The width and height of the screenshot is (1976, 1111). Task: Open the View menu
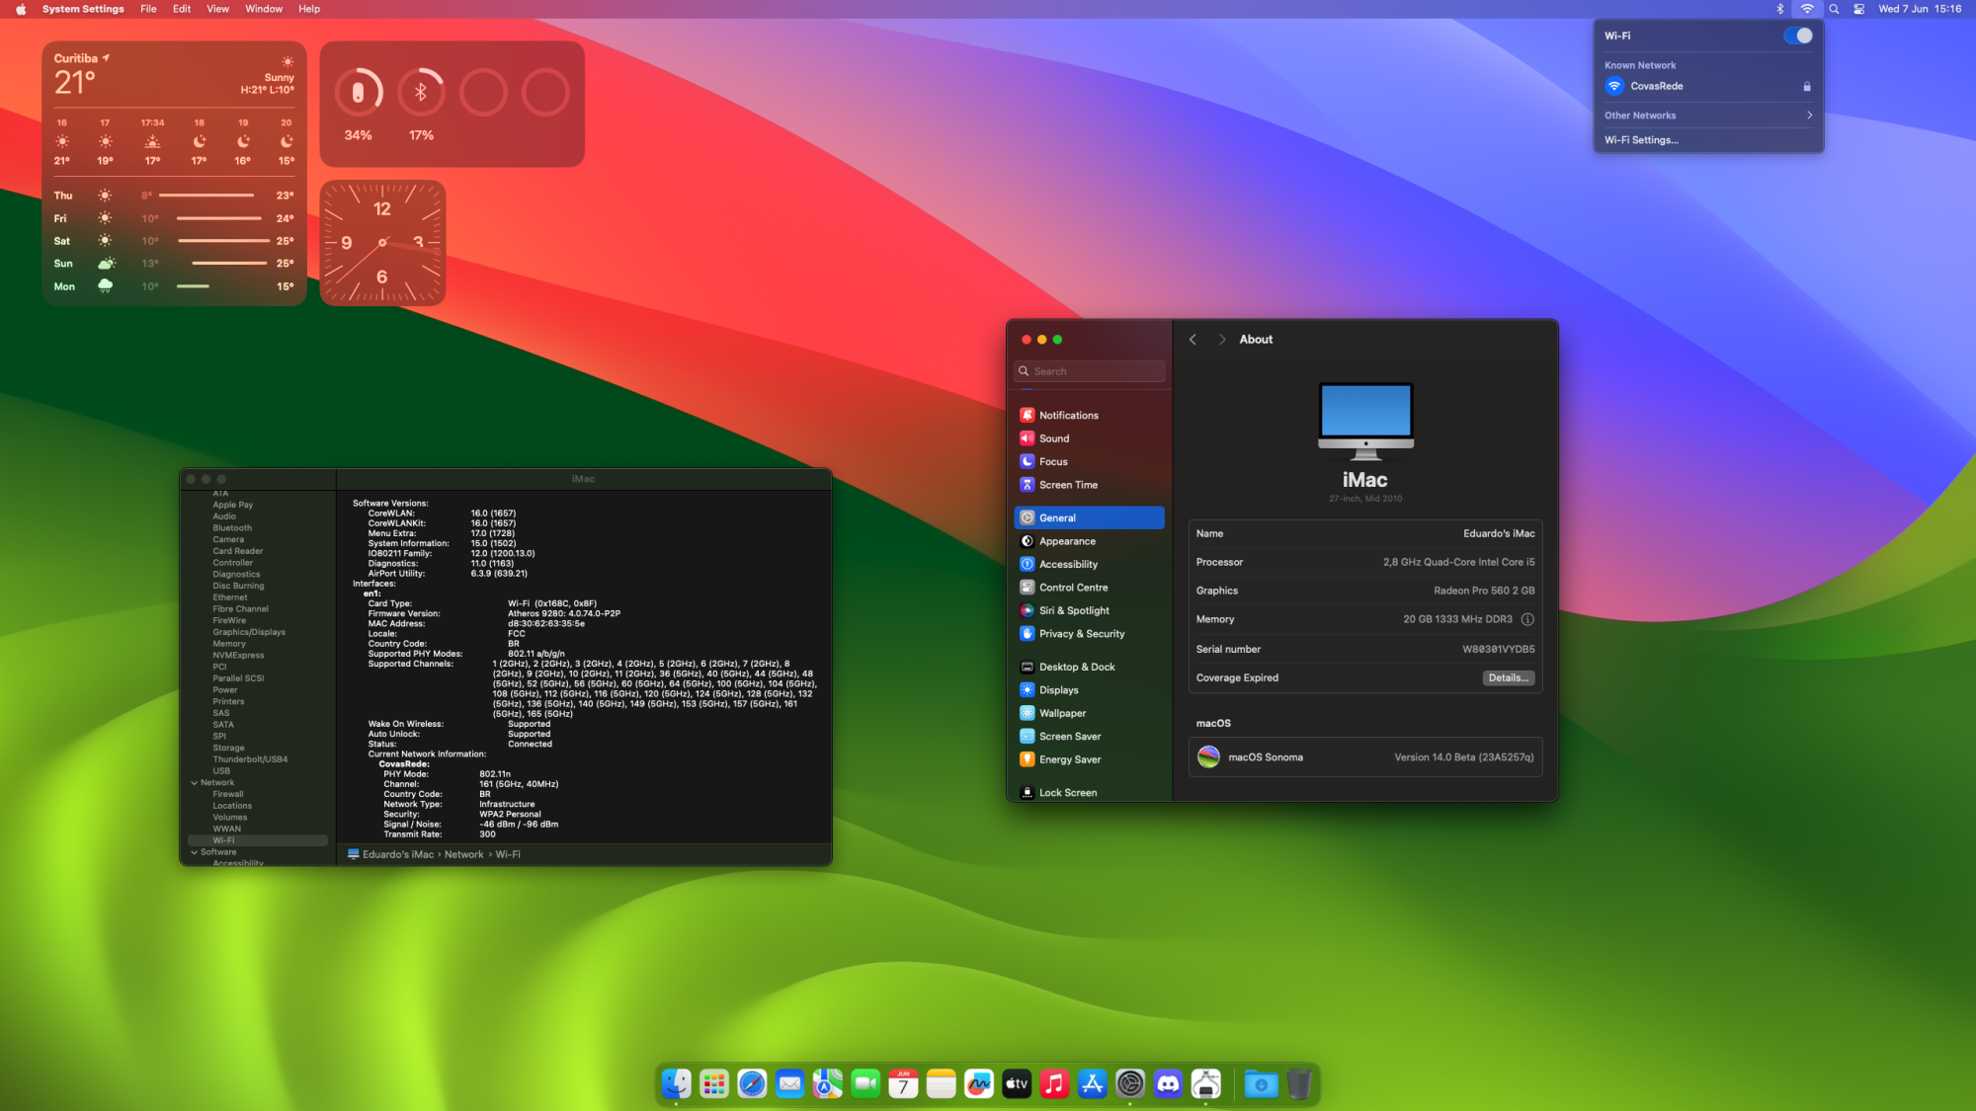[x=217, y=9]
